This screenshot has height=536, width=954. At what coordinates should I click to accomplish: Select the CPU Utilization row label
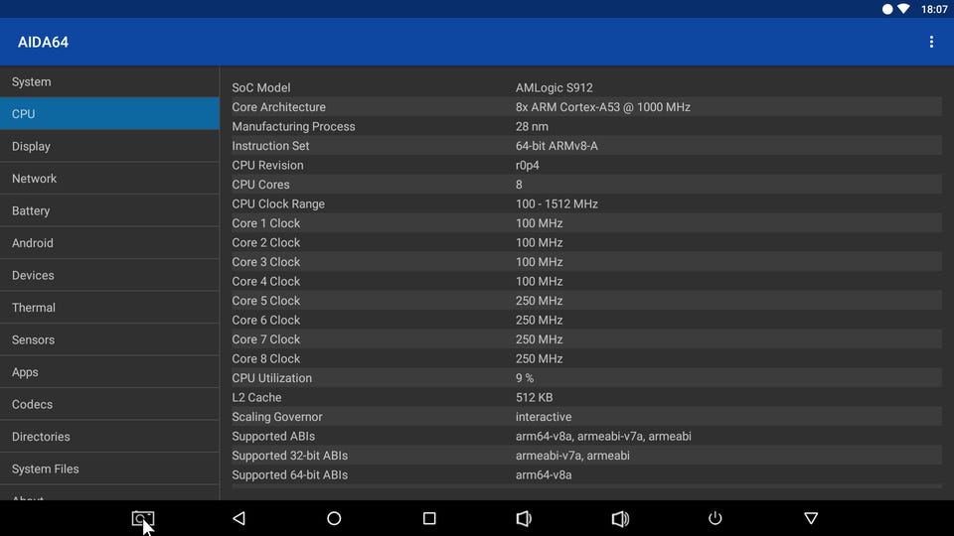coord(272,378)
